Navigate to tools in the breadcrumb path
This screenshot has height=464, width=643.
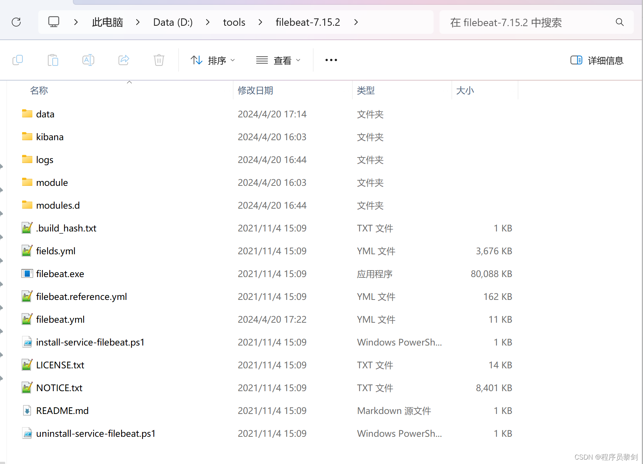tap(234, 22)
